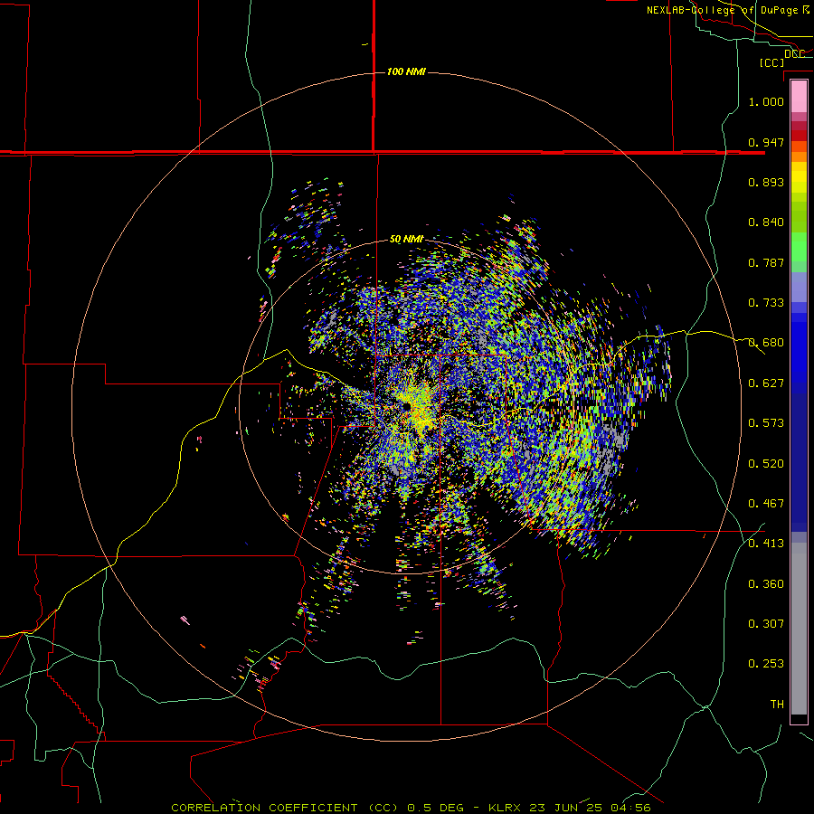The image size is (814, 814).
Task: Click the 0.947 legend value
Action: (x=766, y=142)
